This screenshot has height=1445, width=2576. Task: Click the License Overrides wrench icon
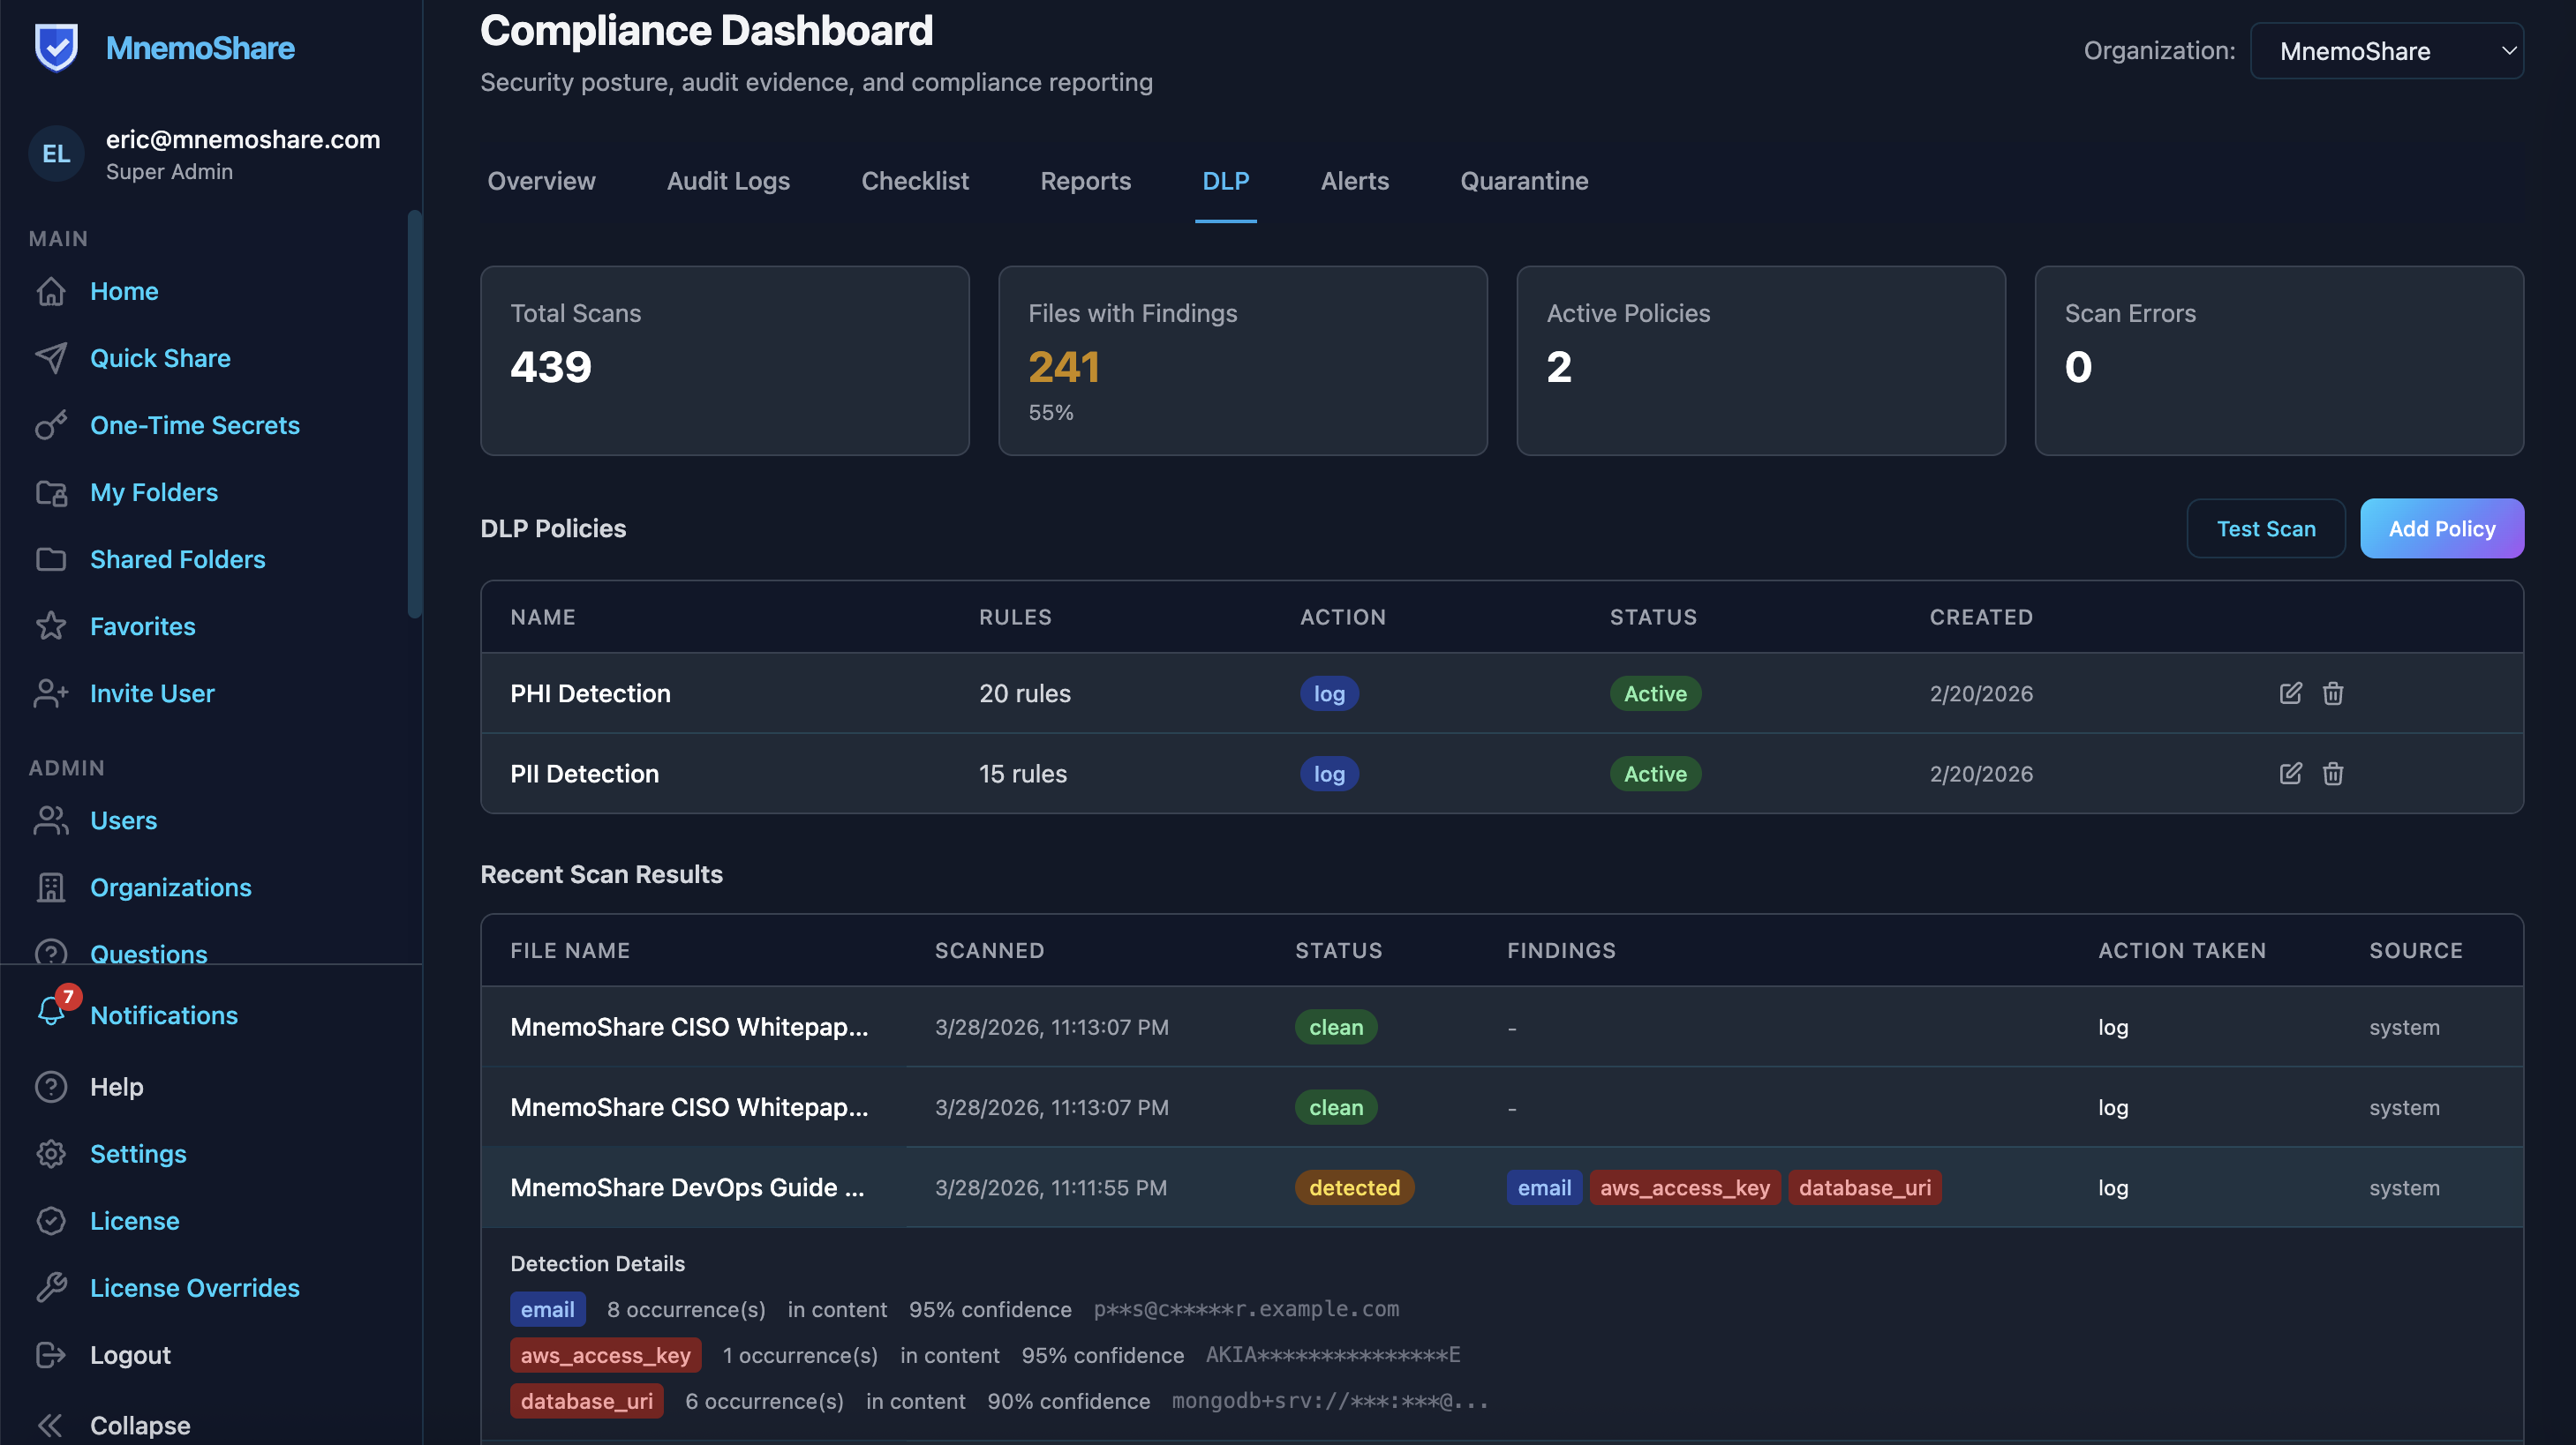click(51, 1287)
